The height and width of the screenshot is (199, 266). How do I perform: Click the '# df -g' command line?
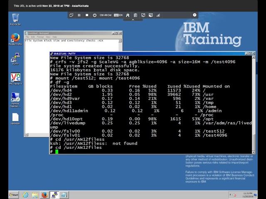coord(59,82)
